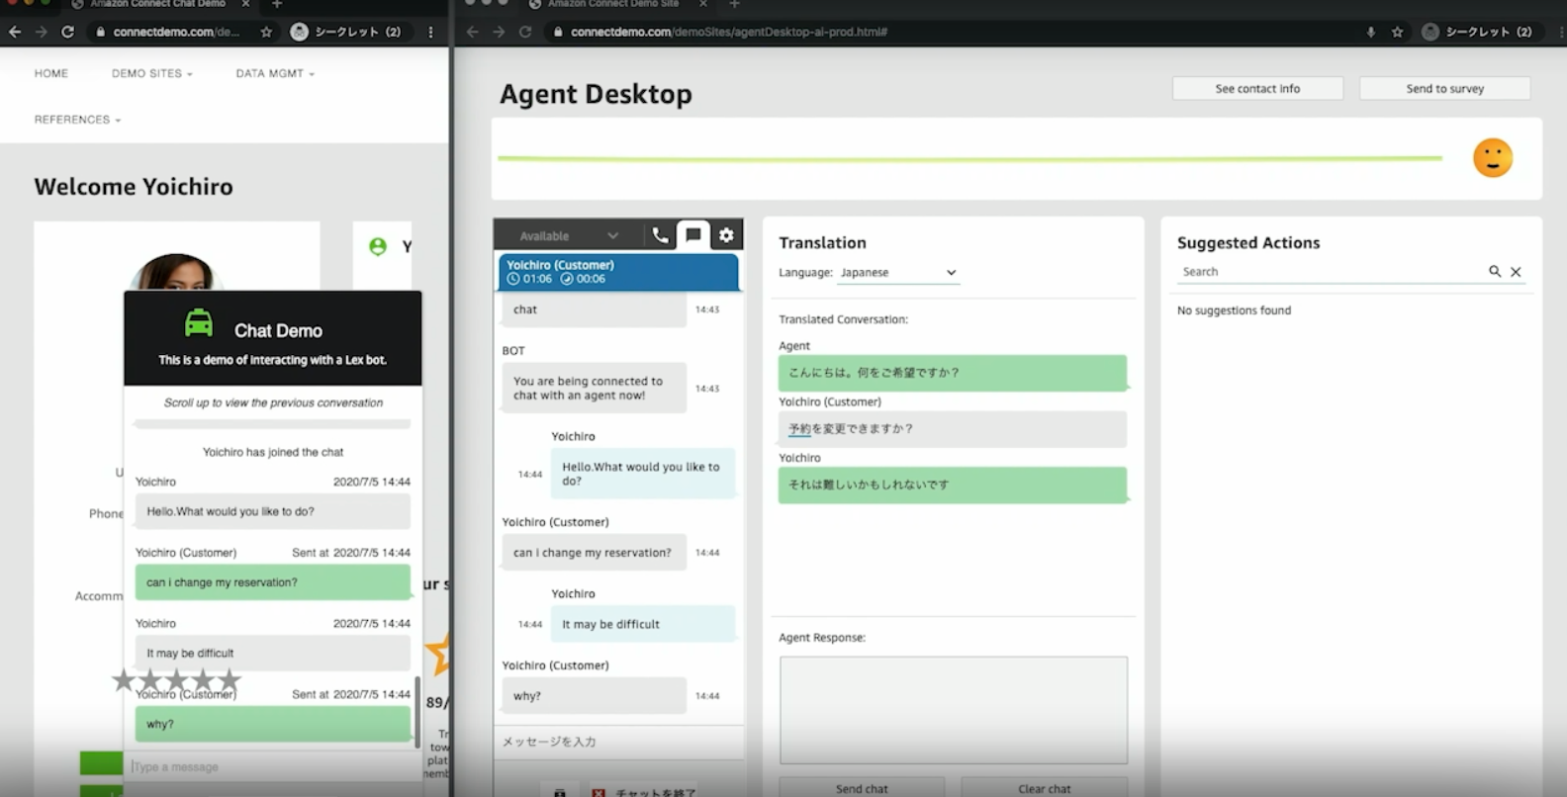The image size is (1567, 797).
Task: Open a new tab in the right browser
Action: tap(734, 5)
